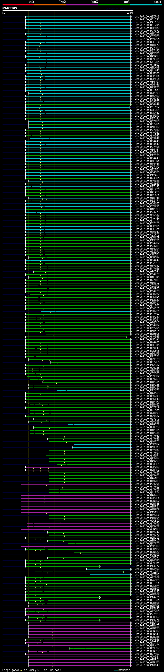Screen dimensions: 164x672
Task: Click the Large gaps legend text
Action: (x=11, y=670)
